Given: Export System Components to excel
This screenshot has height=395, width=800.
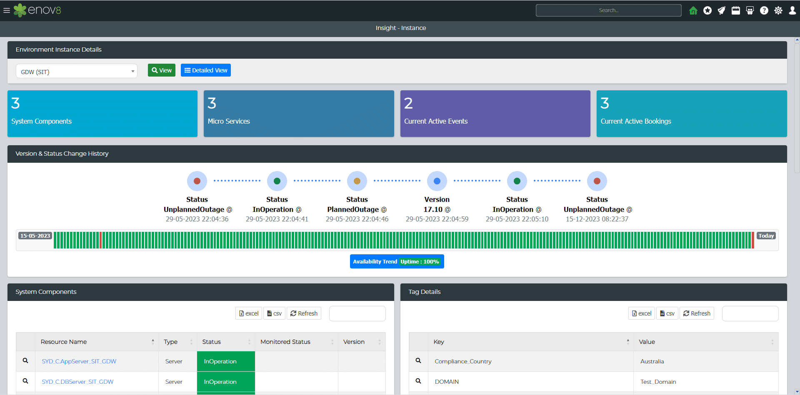Looking at the screenshot, I should (x=248, y=313).
